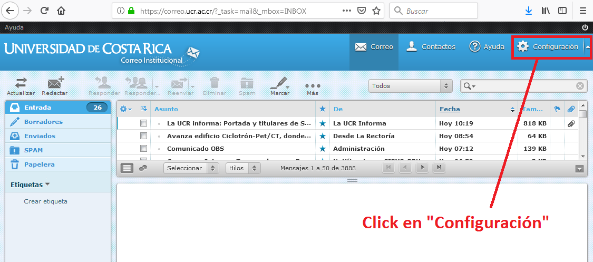The image size is (593, 262).
Task: Sort messages by the De column
Action: pyautogui.click(x=338, y=109)
